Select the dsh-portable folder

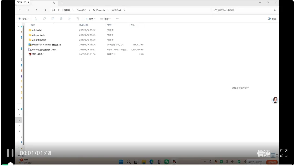point(38,35)
